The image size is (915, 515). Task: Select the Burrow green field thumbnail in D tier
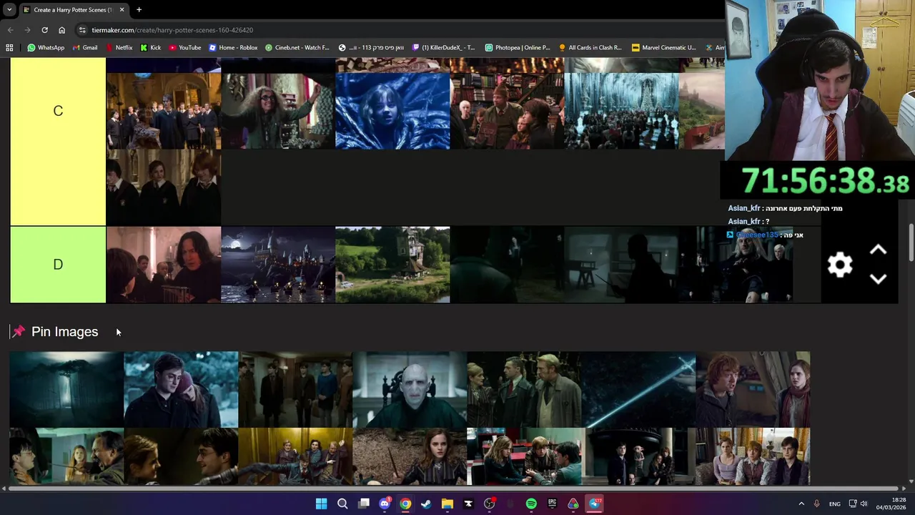[x=392, y=265]
